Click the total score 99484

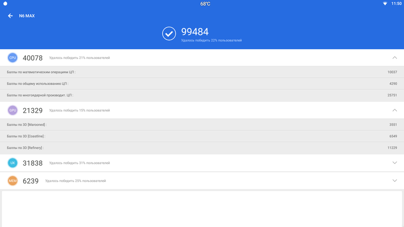click(x=195, y=32)
